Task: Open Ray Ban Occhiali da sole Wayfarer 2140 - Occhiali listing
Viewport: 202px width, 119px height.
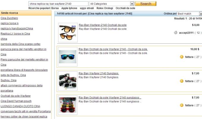Action: point(113,49)
